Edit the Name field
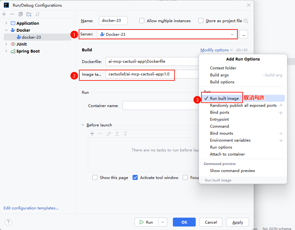This screenshot has width=295, height=230. [113, 21]
